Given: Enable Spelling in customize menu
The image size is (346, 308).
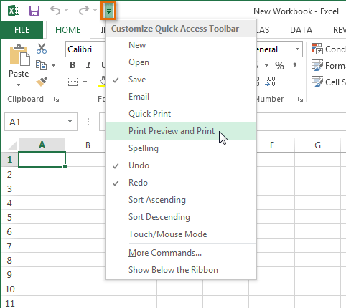Looking at the screenshot, I should tap(181, 148).
